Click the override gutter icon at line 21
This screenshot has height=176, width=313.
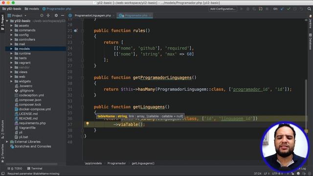point(75,30)
